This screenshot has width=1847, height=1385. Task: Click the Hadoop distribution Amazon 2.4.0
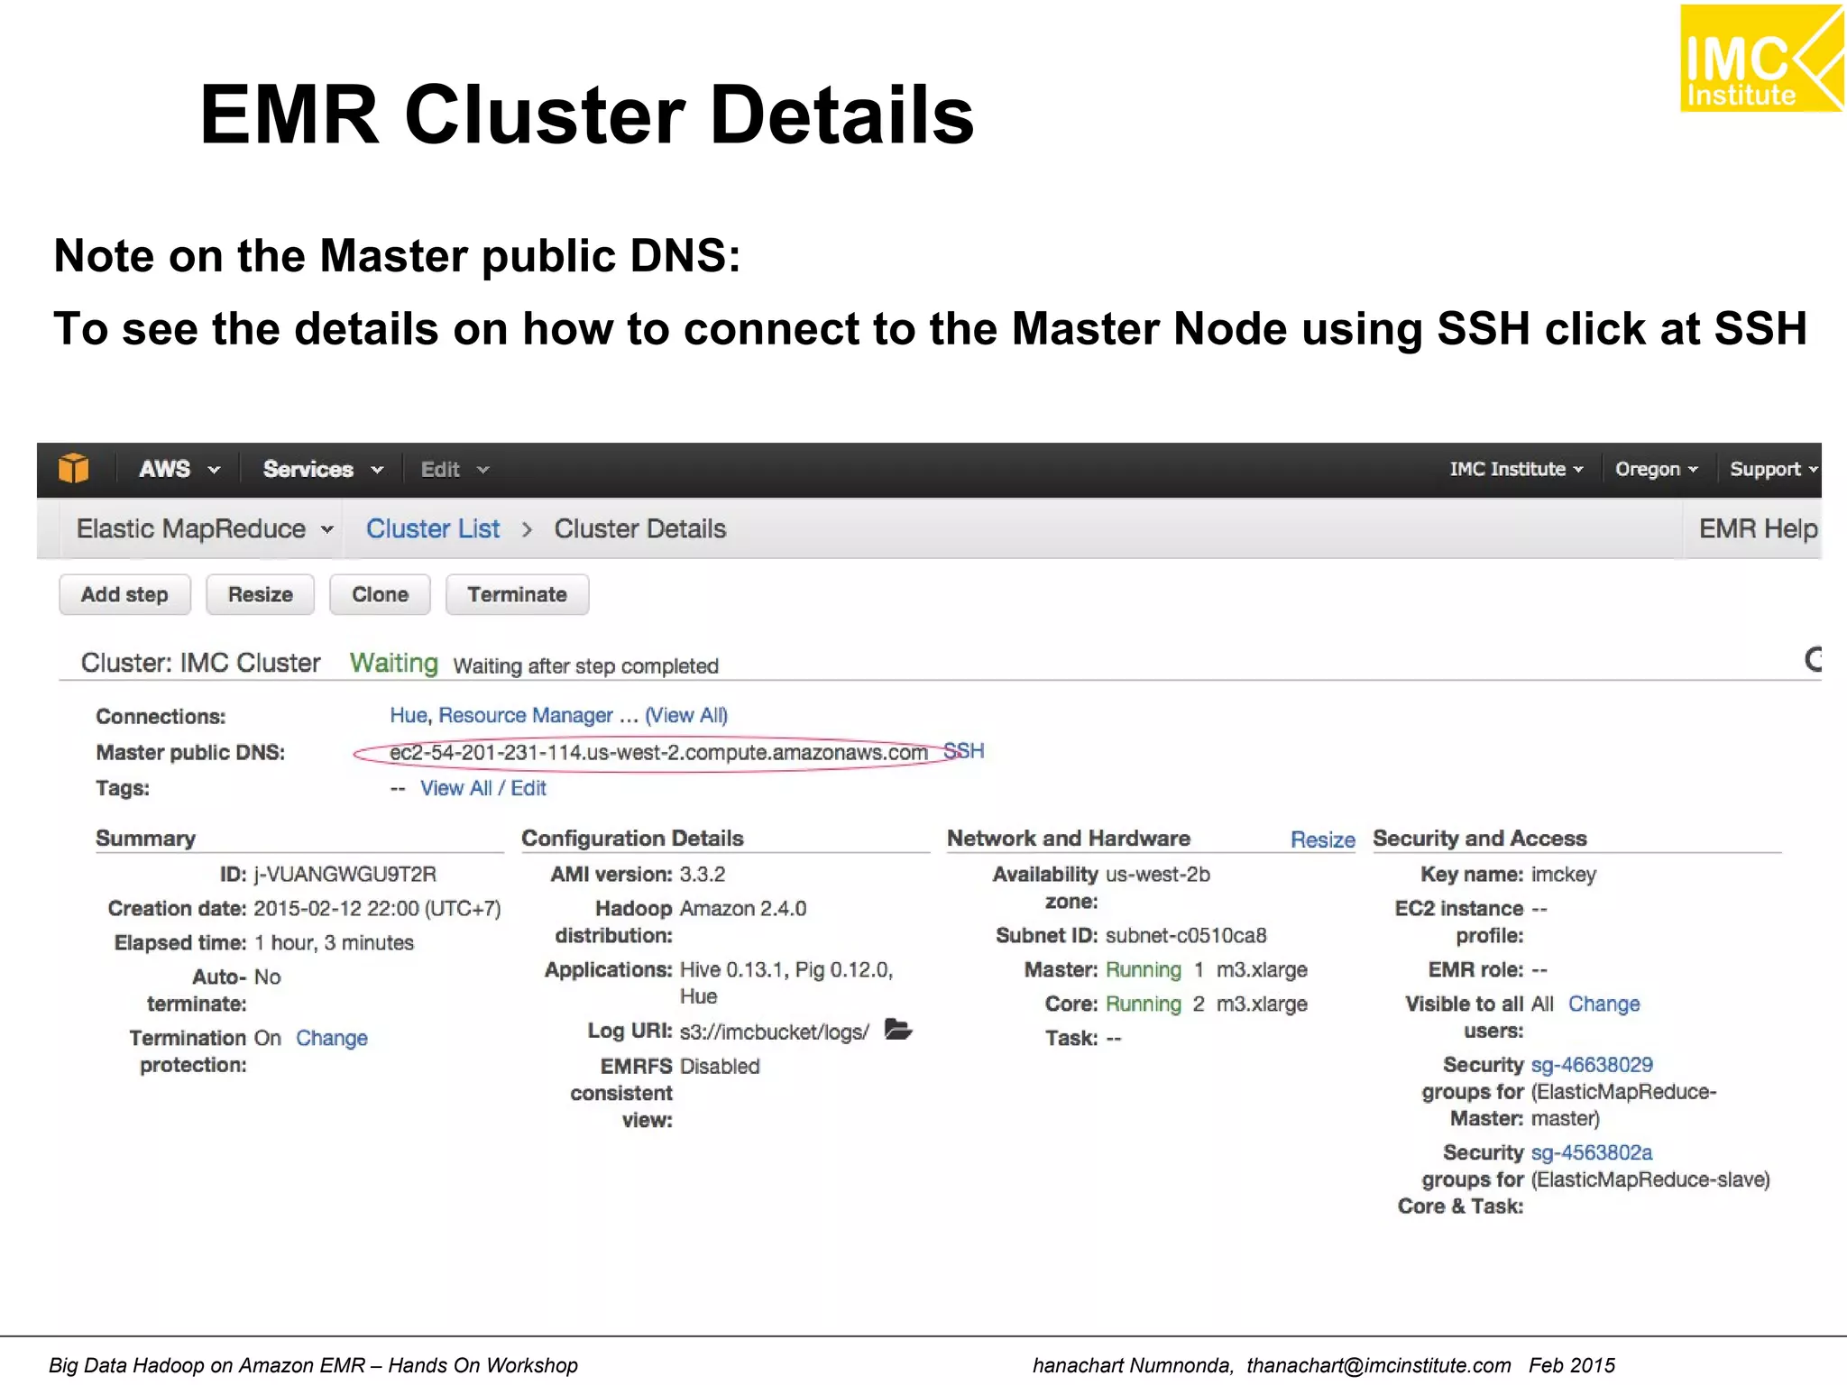point(742,908)
